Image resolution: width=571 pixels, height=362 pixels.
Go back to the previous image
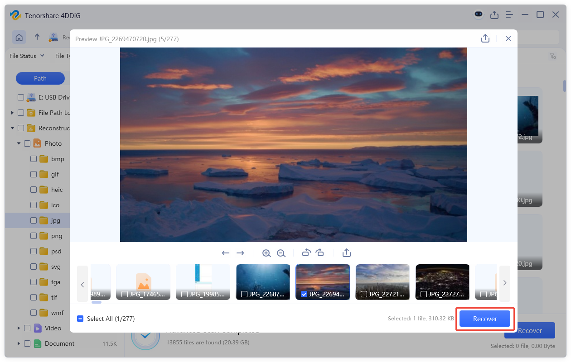coord(226,253)
